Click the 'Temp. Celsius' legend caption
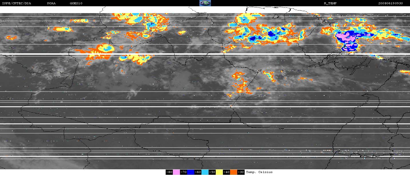 coord(259,172)
